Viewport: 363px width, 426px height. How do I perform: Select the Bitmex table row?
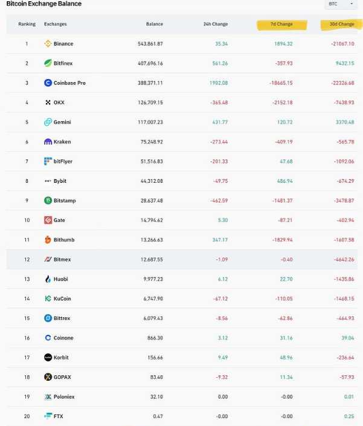tap(181, 259)
